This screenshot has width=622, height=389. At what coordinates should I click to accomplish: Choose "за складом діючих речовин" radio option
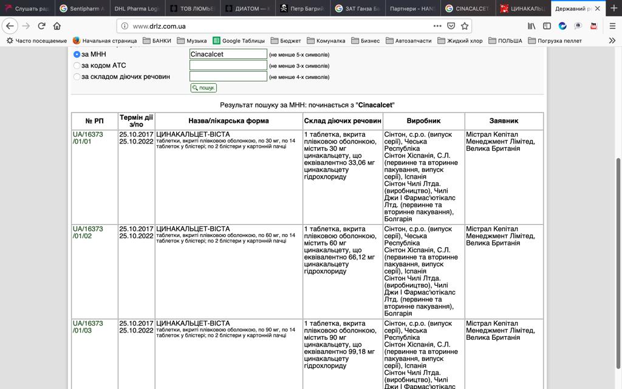pyautogui.click(x=77, y=77)
